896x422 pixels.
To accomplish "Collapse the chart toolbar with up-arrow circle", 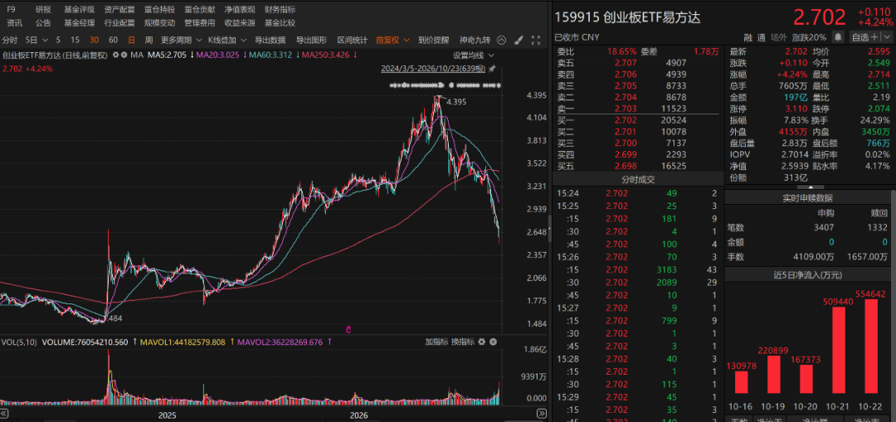I will coord(501,40).
